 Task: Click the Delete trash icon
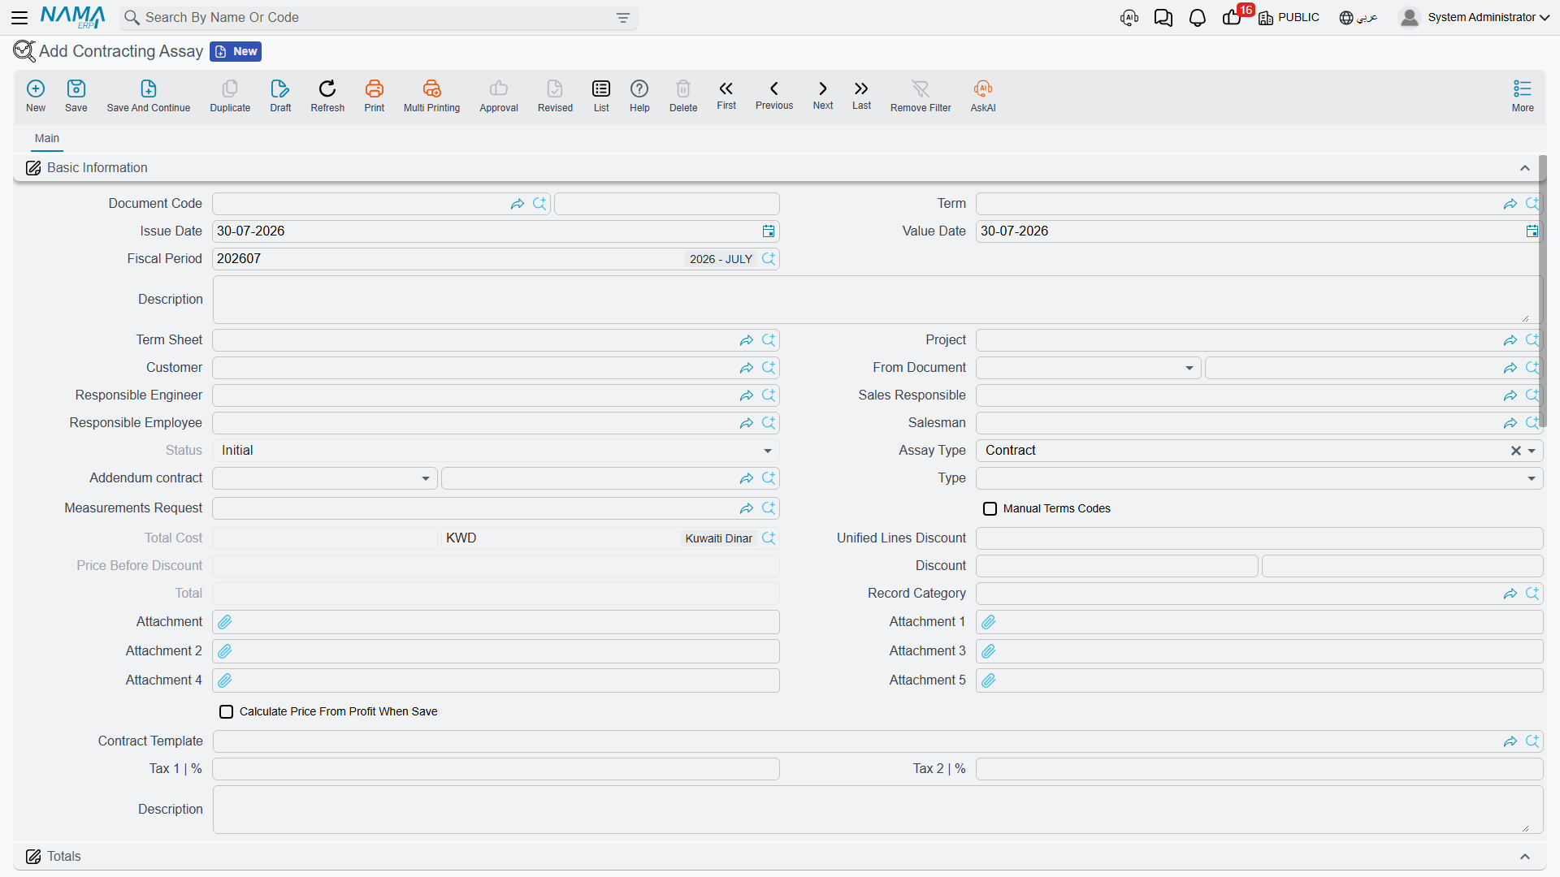click(x=683, y=89)
